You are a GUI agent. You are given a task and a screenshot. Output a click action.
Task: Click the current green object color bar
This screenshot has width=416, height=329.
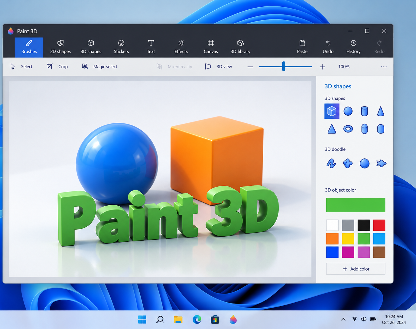point(356,205)
